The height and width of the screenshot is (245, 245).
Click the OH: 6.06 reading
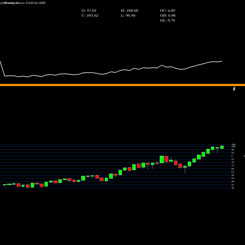coord(168,16)
